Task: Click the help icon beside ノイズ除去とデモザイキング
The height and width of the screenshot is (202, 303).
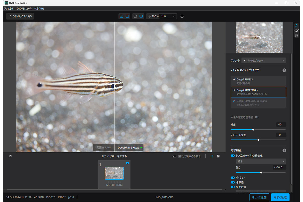Action: coord(284,70)
